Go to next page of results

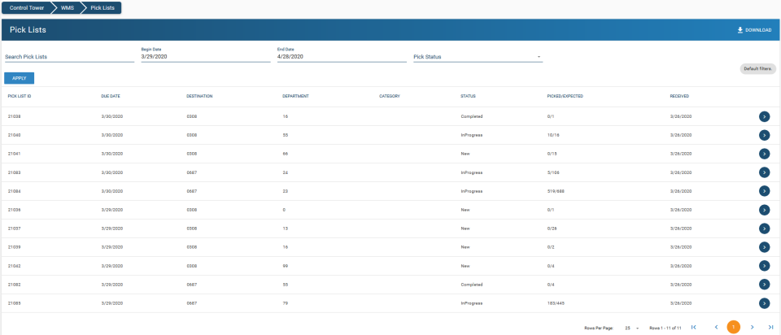coord(752,327)
